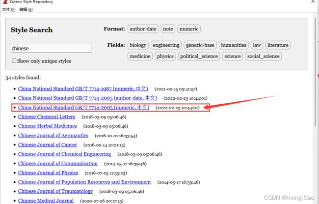Open Chinese Medical Journal style

click(x=46, y=201)
